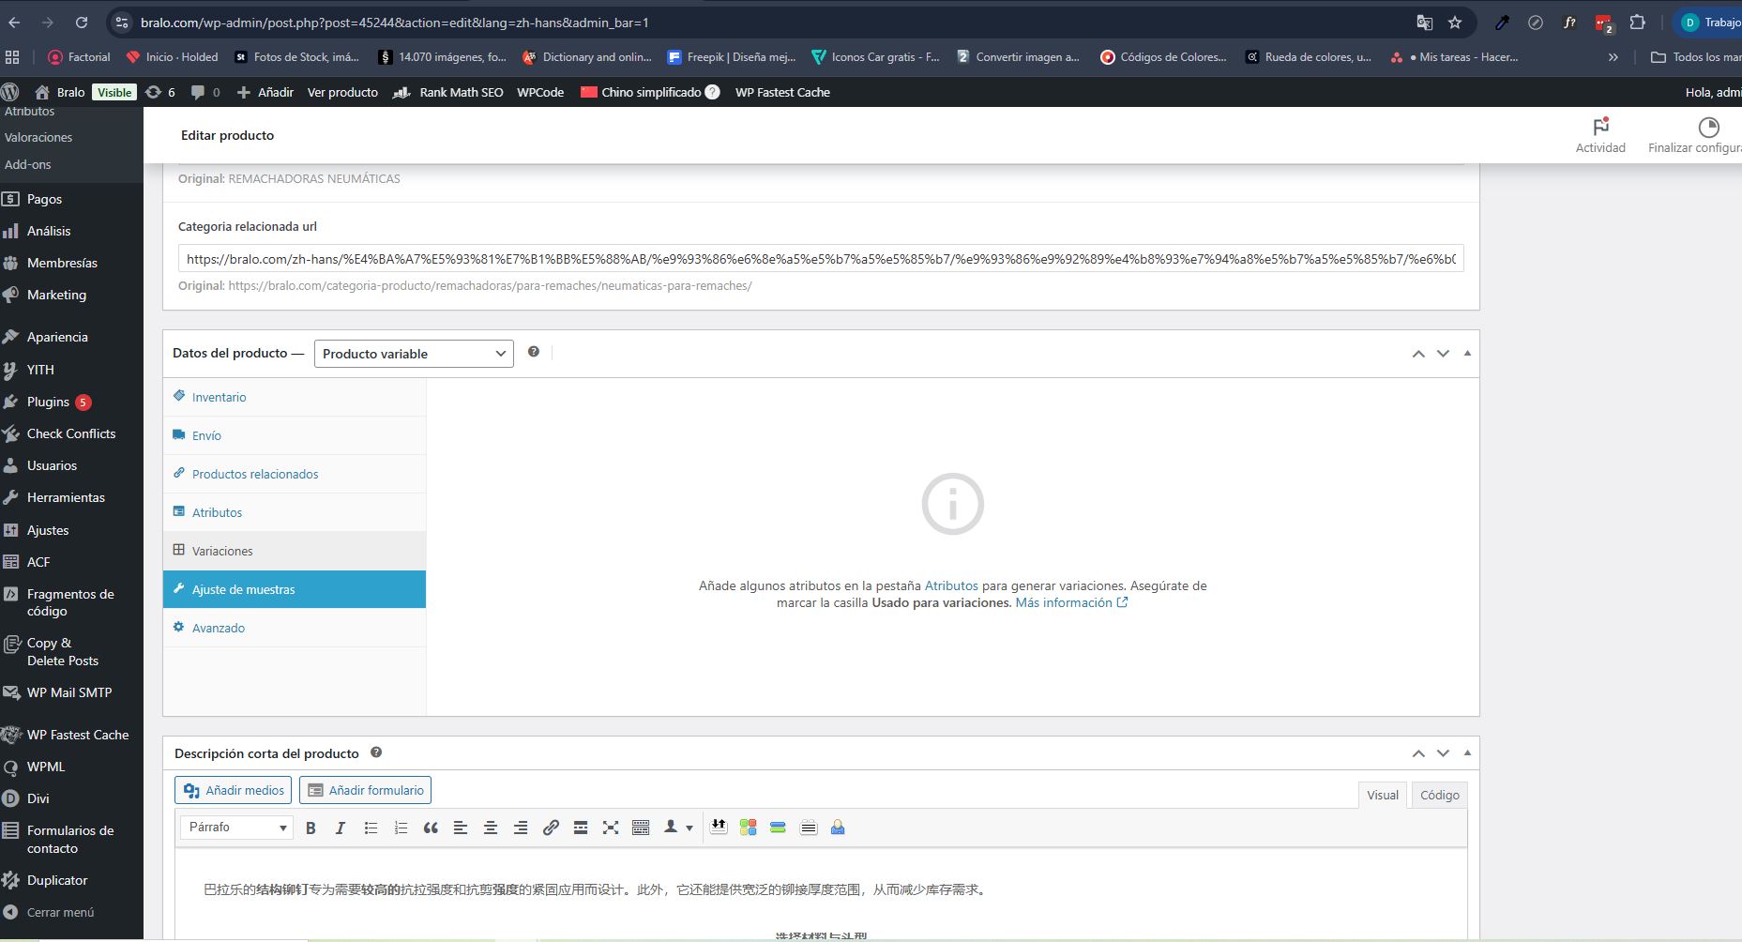Open the Inventario product data tab
1742x942 pixels.
(x=295, y=397)
